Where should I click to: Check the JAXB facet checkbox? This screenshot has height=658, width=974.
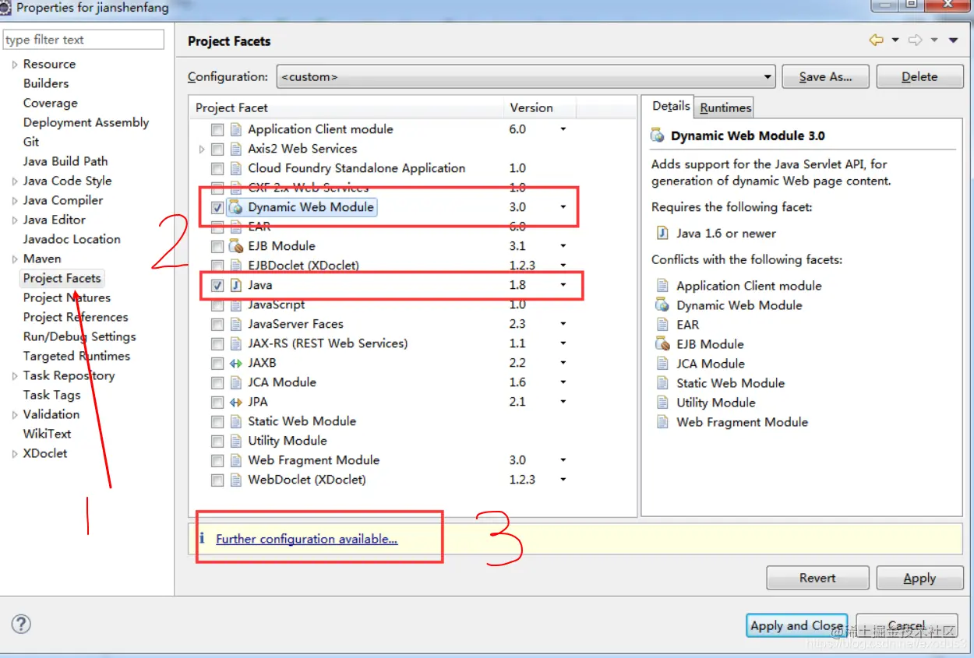217,364
